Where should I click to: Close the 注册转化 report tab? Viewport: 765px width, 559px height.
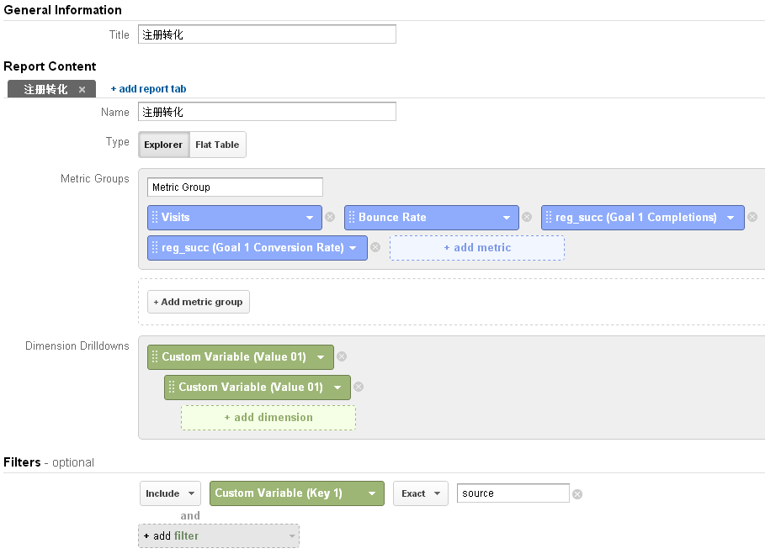click(x=82, y=89)
